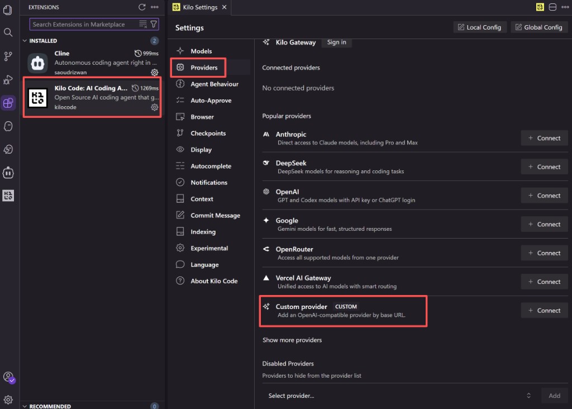
Task: Connect the OpenAI provider
Action: coord(544,196)
